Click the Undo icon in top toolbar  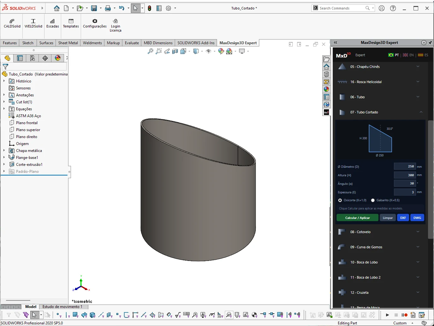122,8
